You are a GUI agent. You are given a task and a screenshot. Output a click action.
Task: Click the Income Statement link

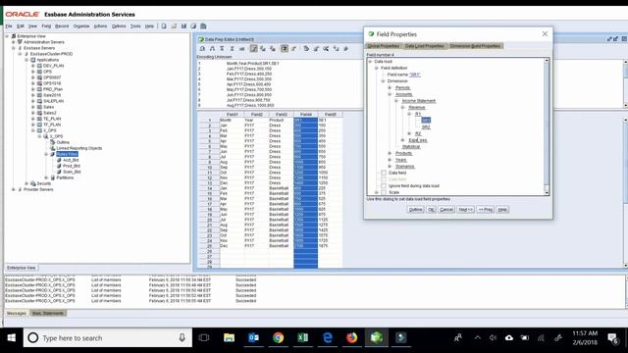[x=419, y=101]
